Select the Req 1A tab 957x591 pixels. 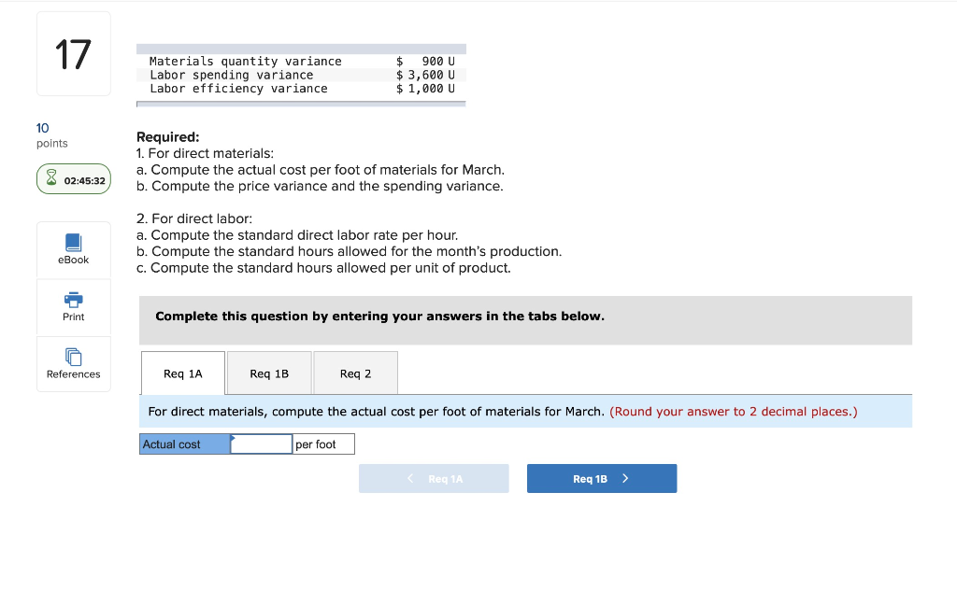click(182, 373)
